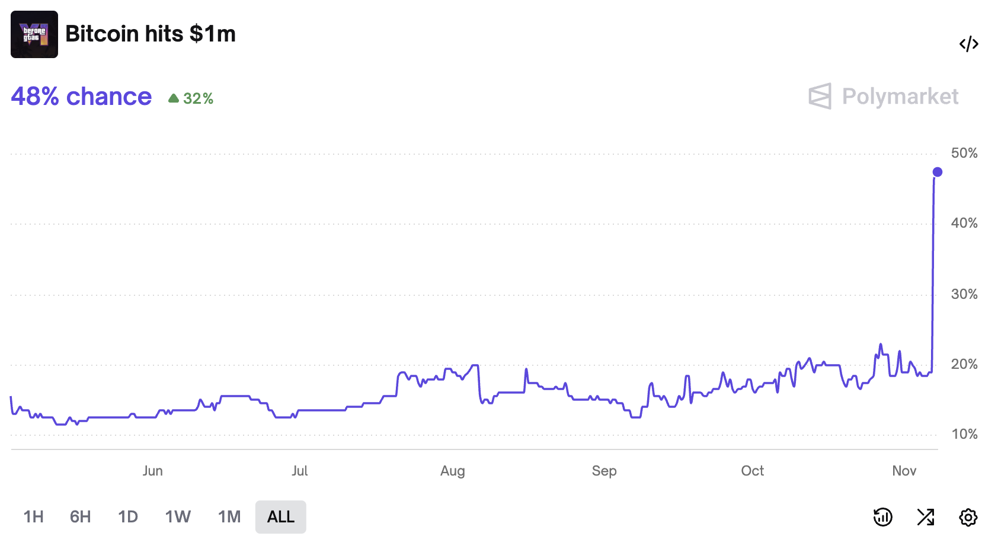The image size is (998, 555).
Task: Select the 6H time range
Action: click(x=80, y=517)
